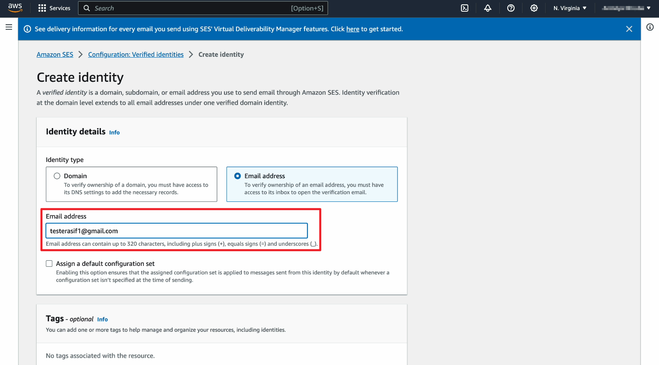
Task: Click the Email address input field
Action: point(177,231)
